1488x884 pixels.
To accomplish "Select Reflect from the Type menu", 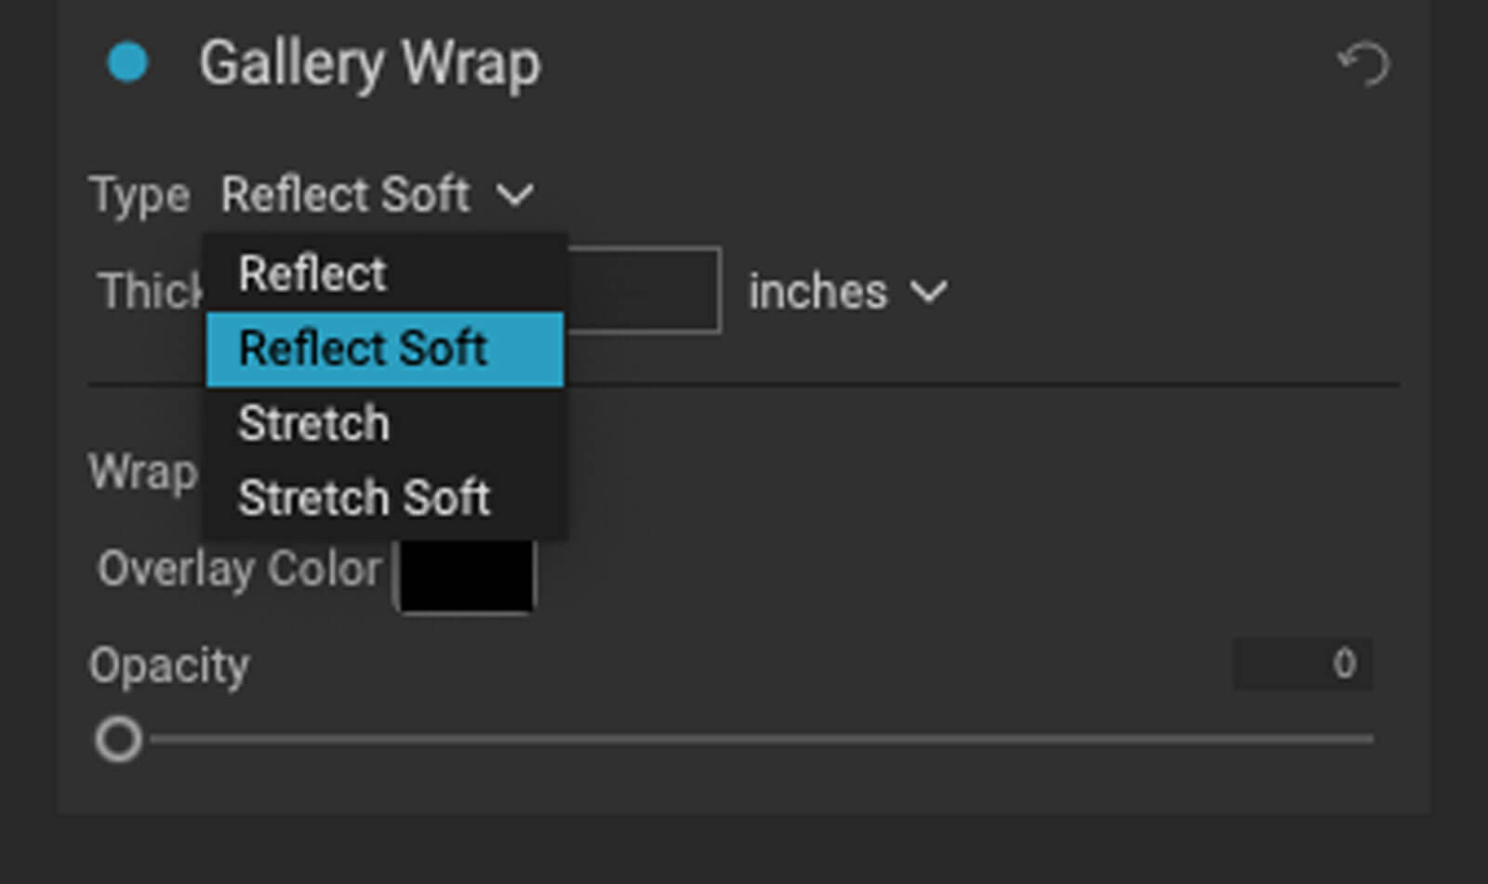I will 312,274.
